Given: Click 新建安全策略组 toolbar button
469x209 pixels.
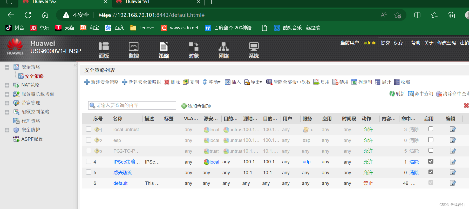Looking at the screenshot, I should pyautogui.click(x=141, y=82).
